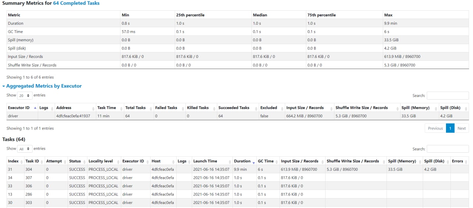Image resolution: width=473 pixels, height=208 pixels.
Task: Sort tasks by Duration column arrow
Action: coord(253,162)
